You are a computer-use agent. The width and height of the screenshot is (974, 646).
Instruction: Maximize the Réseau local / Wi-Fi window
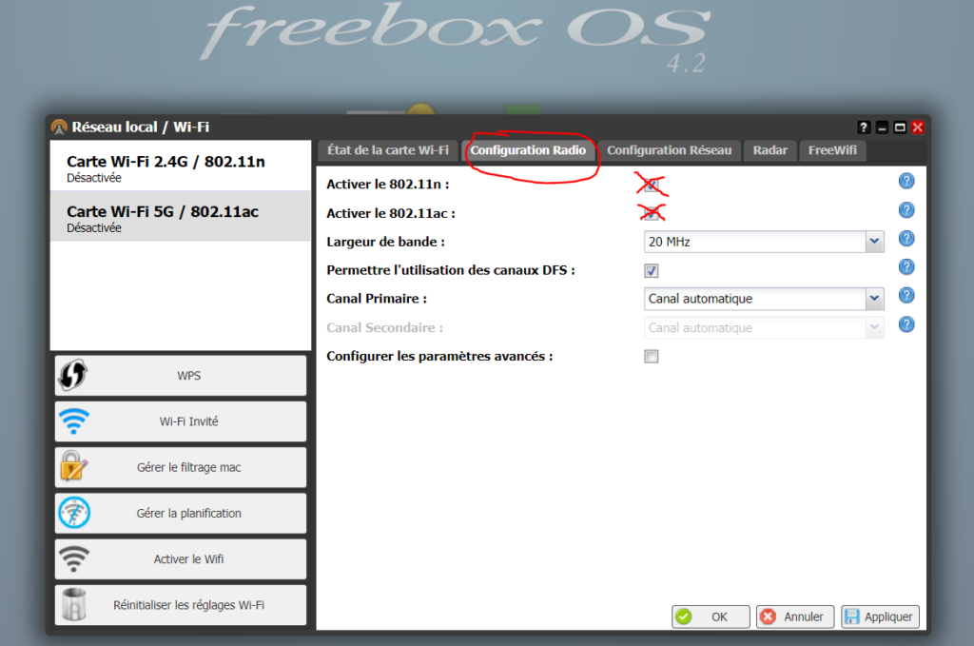tap(900, 127)
